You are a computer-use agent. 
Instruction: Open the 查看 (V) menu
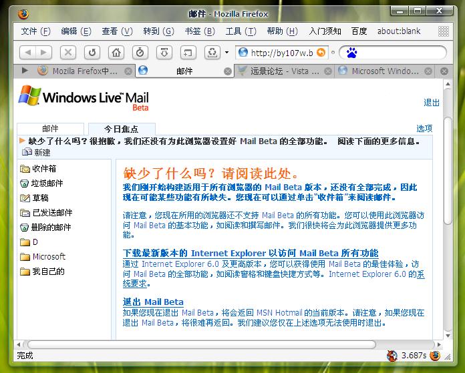pyautogui.click(x=117, y=31)
